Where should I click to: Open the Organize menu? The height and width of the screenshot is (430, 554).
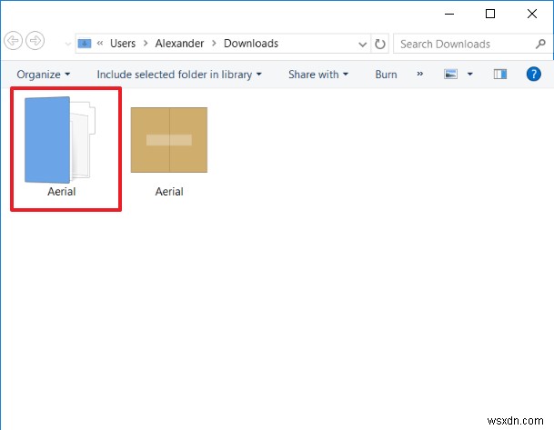[x=43, y=75]
